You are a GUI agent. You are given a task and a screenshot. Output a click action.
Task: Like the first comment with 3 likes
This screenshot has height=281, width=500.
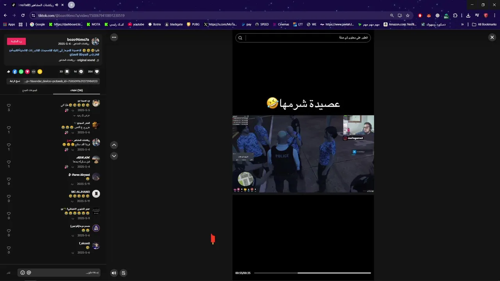pyautogui.click(x=9, y=105)
